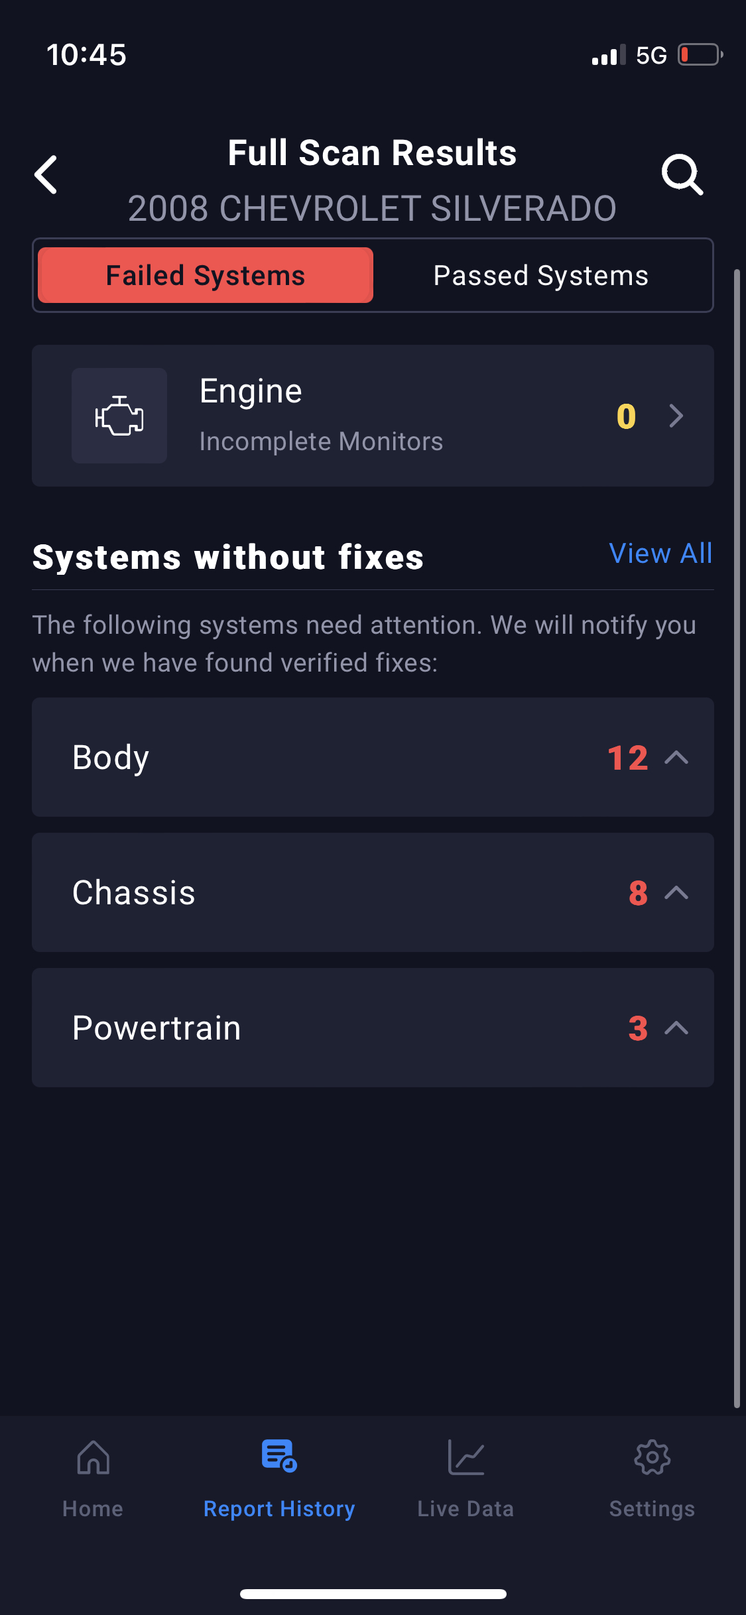This screenshot has height=1615, width=746.
Task: Collapse the Chassis systems chevron
Action: (x=676, y=892)
